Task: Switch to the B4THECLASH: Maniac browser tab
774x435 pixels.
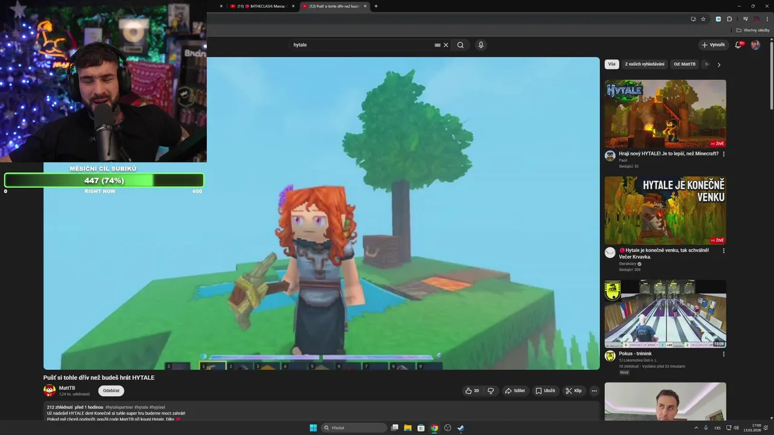Action: tap(261, 6)
